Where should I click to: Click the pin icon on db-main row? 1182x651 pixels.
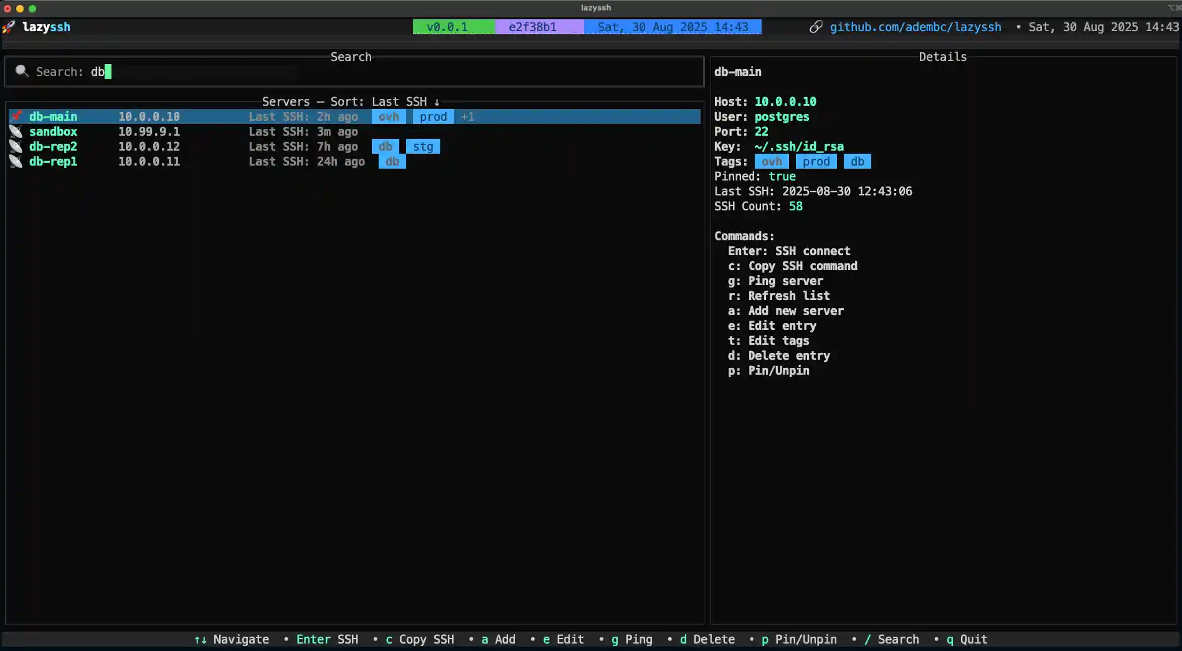tap(16, 116)
